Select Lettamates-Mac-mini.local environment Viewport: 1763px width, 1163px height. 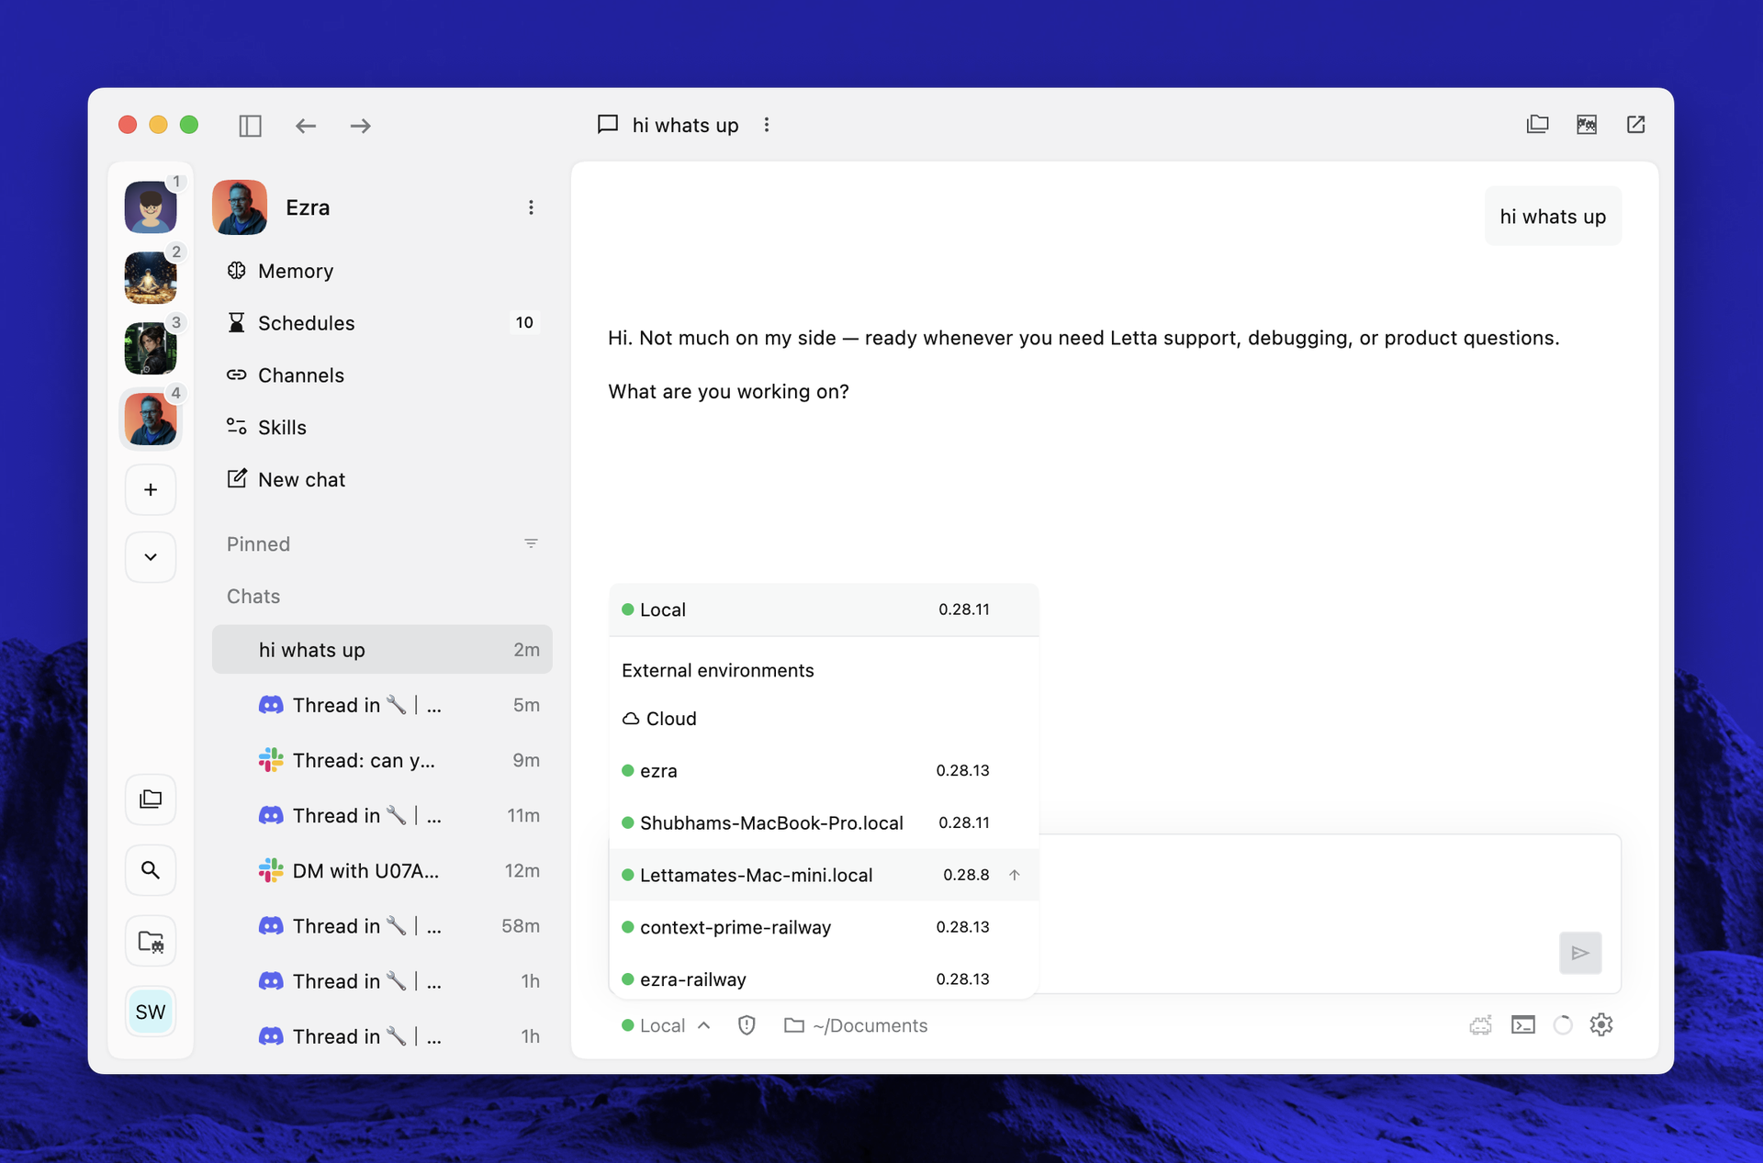coord(824,875)
